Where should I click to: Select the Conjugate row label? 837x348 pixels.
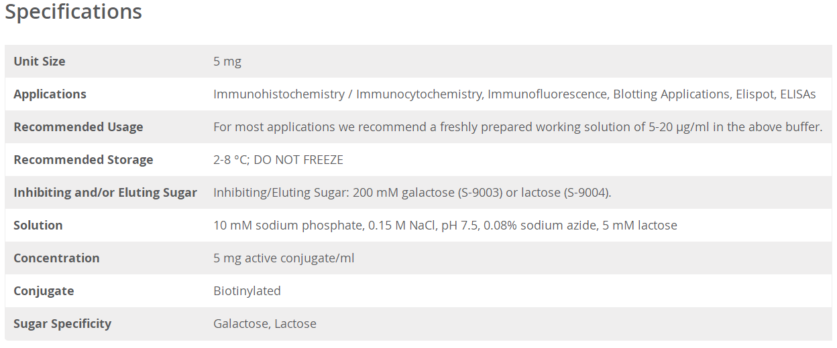(44, 291)
